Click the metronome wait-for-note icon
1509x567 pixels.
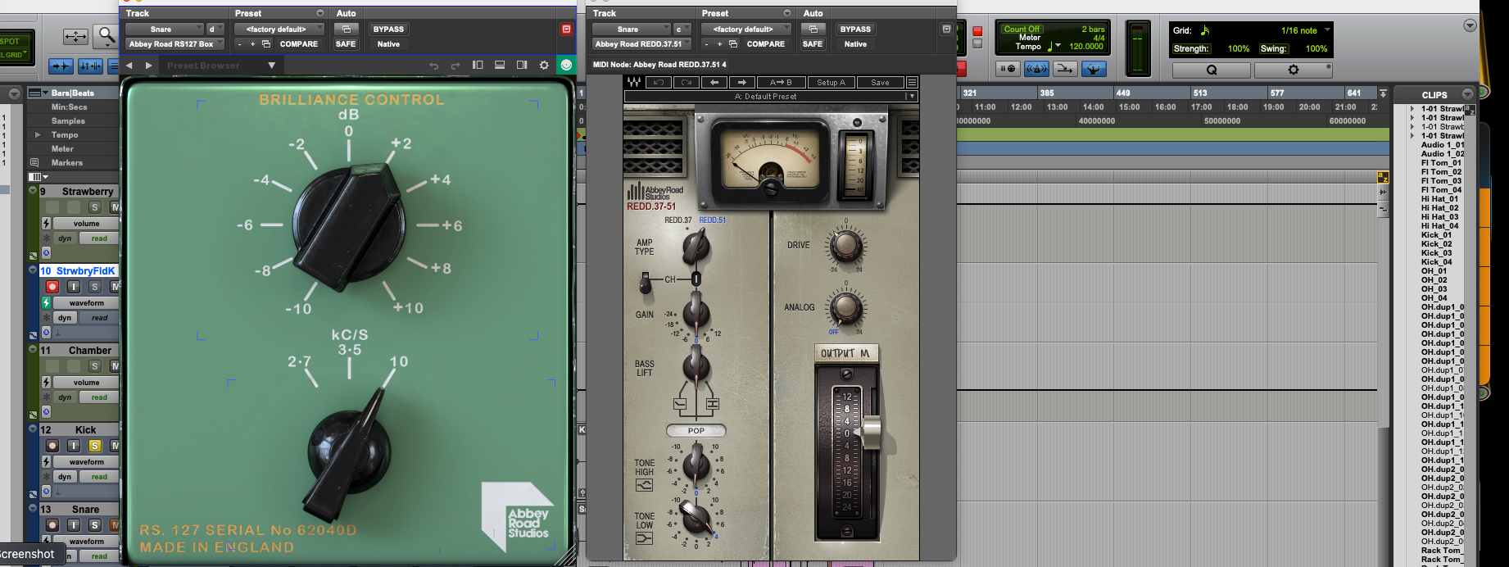(1007, 69)
